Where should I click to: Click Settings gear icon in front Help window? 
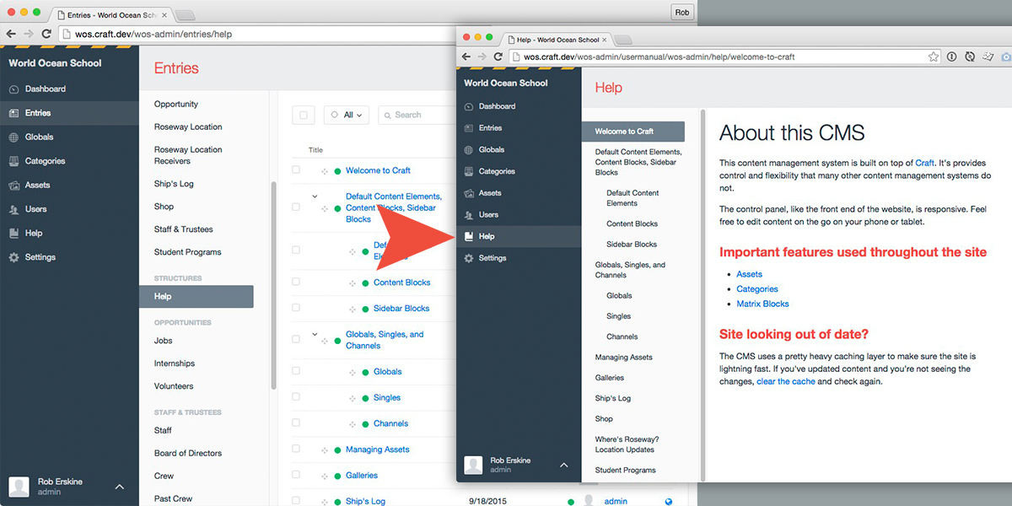click(469, 258)
